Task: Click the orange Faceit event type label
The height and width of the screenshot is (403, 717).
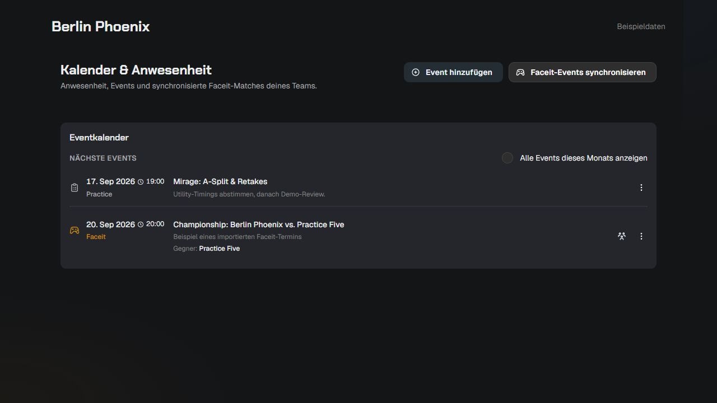Action: tap(96, 237)
